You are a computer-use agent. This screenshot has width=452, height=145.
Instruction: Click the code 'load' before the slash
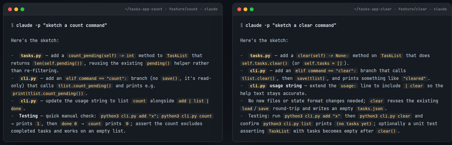[247, 109]
